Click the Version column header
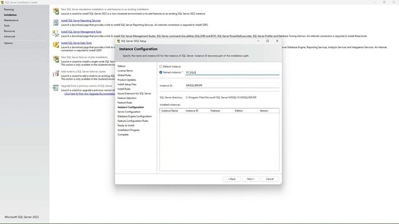399x224 pixels. click(264, 111)
